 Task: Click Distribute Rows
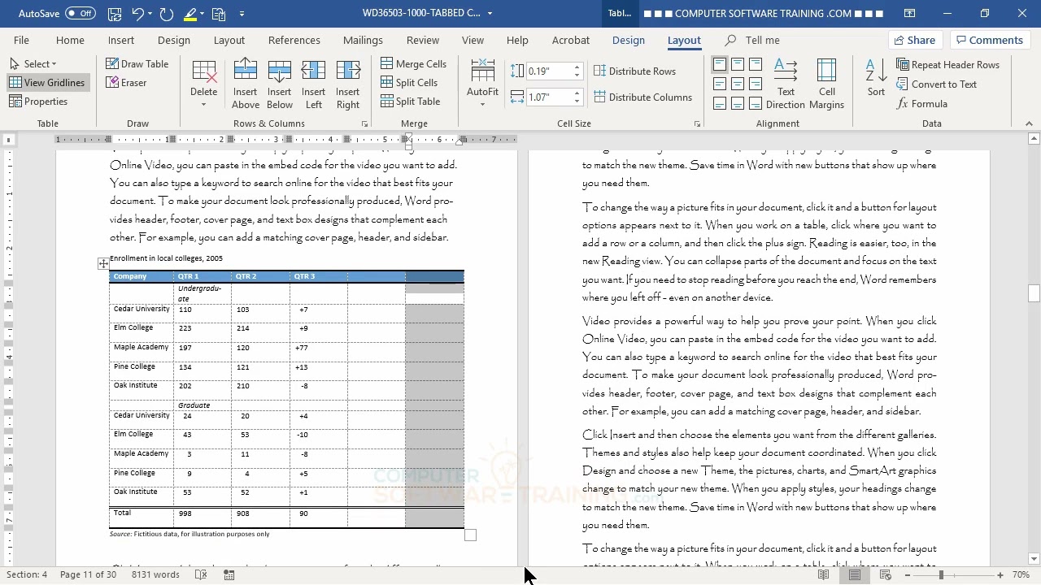tap(634, 71)
